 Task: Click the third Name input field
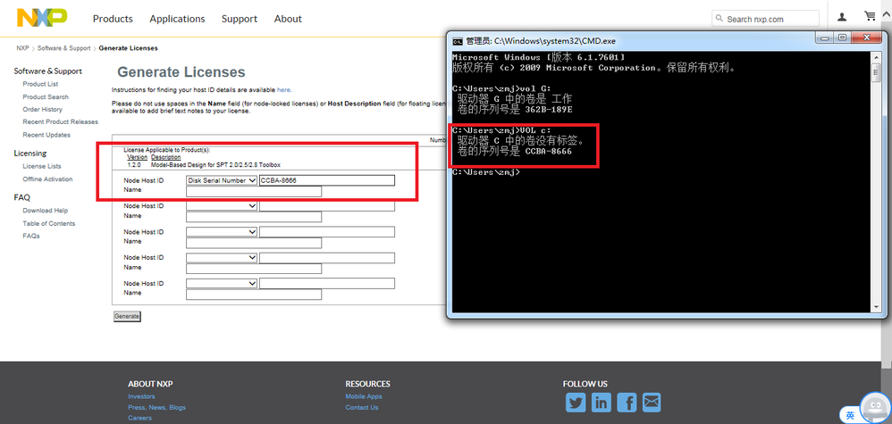click(254, 244)
